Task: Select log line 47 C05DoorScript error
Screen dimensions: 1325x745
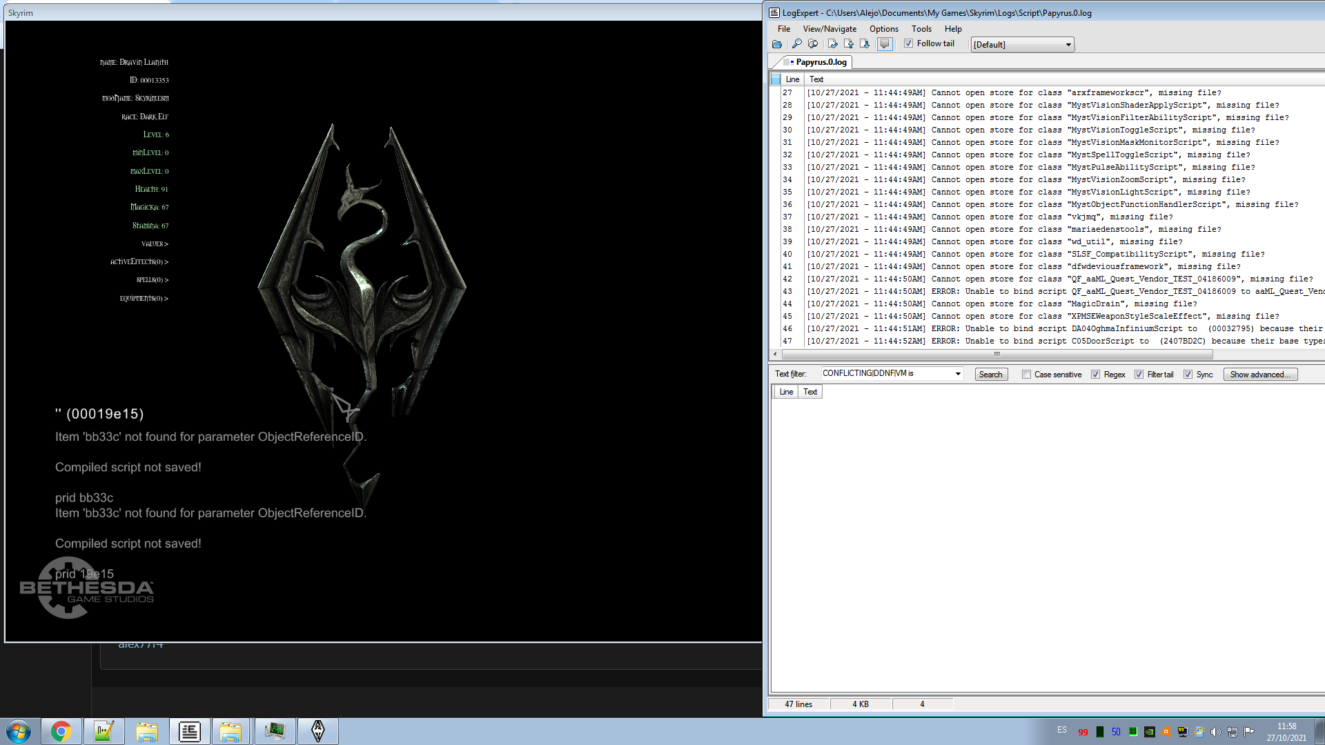Action: point(1052,341)
